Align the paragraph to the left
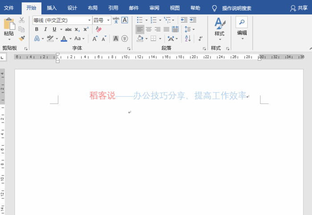Image resolution: width=312 pixels, height=215 pixels. tap(140, 29)
